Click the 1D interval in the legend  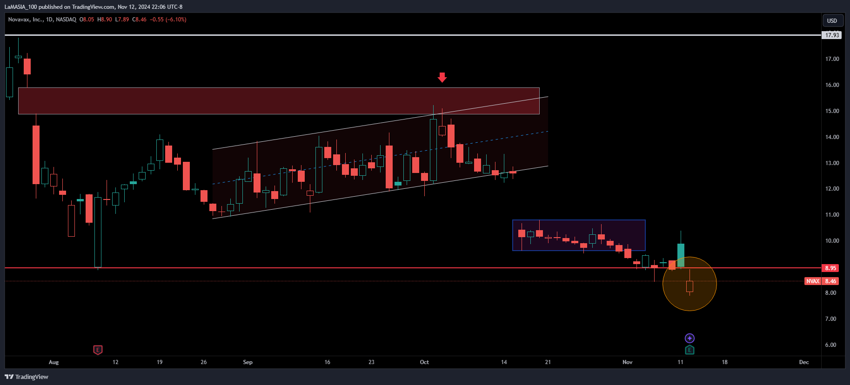pos(49,20)
